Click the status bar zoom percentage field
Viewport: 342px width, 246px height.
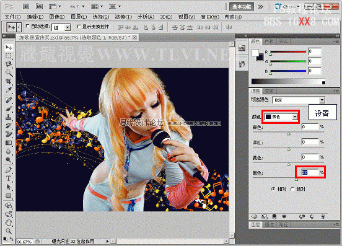click(25, 242)
